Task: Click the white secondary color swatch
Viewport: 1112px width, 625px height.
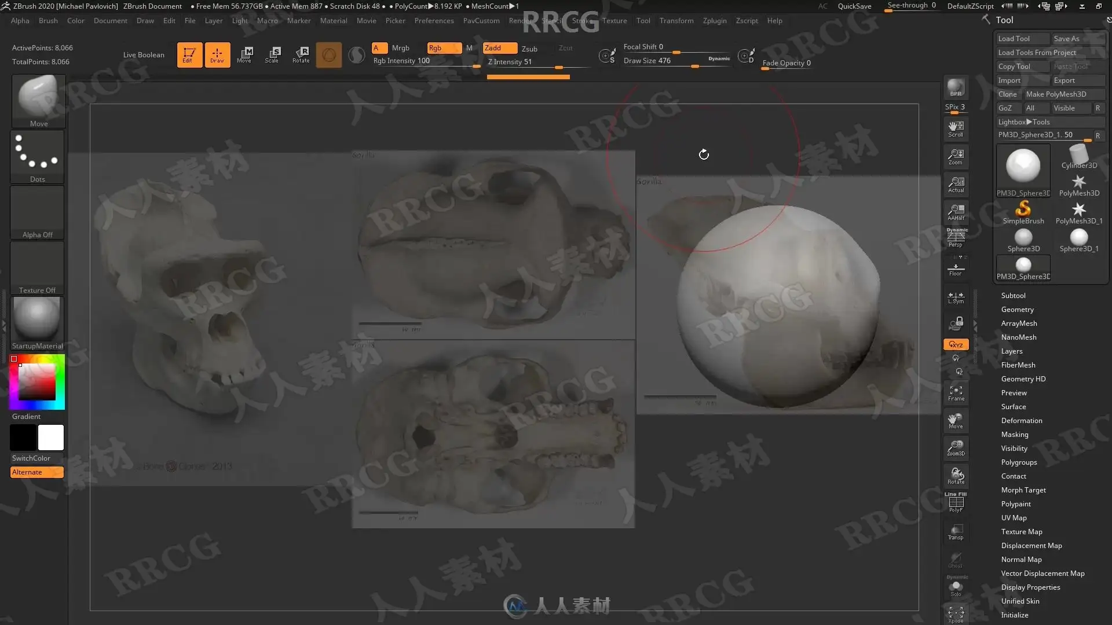Action: (51, 437)
